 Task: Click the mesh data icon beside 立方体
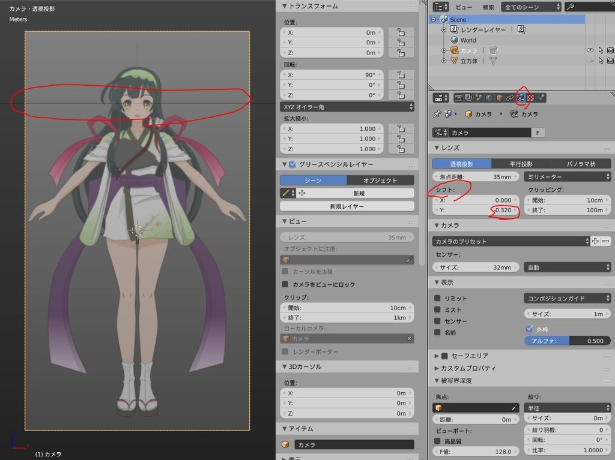493,61
